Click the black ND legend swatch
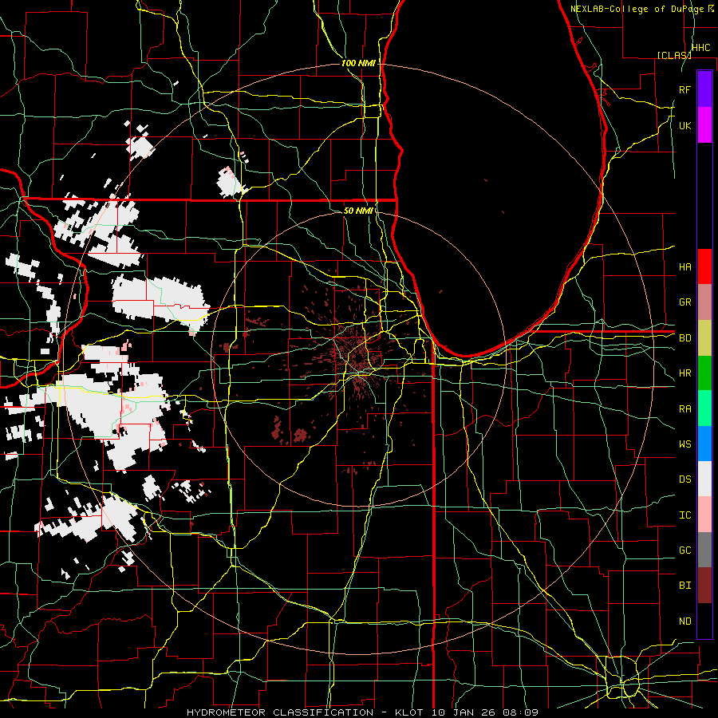This screenshot has width=718, height=718. click(704, 621)
